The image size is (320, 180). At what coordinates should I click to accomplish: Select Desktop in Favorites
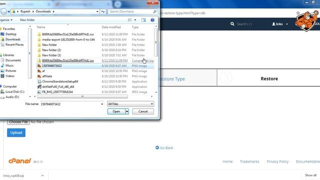pyautogui.click(x=11, y=34)
